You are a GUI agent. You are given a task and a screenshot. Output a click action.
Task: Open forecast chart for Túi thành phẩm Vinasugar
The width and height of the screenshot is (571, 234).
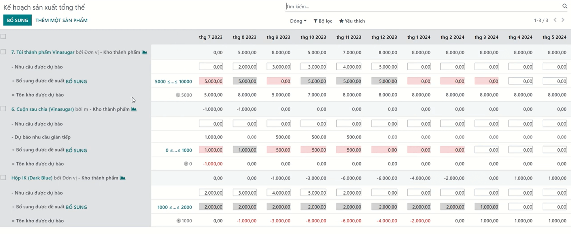[145, 52]
